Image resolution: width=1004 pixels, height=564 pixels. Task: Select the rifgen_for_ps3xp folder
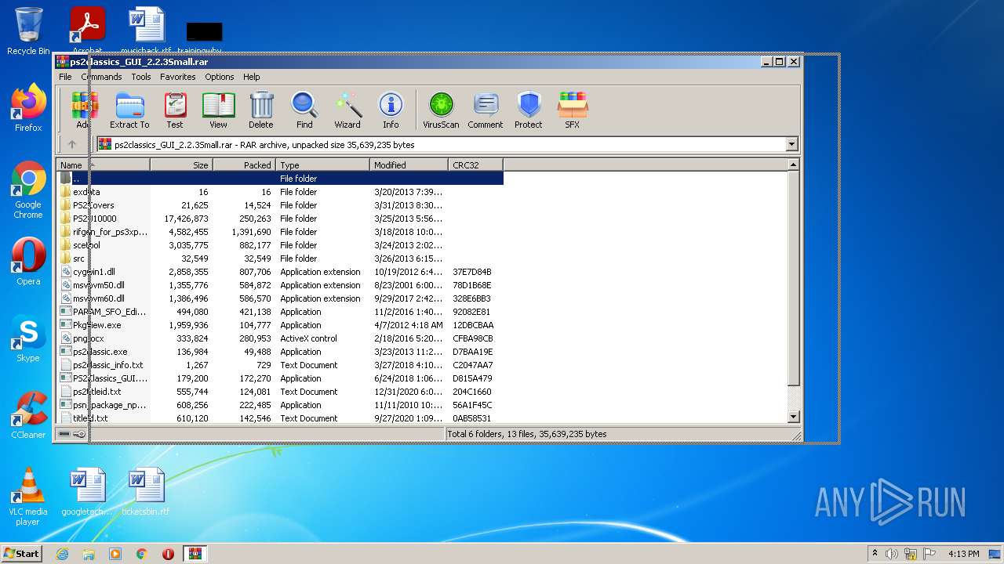[280, 232]
